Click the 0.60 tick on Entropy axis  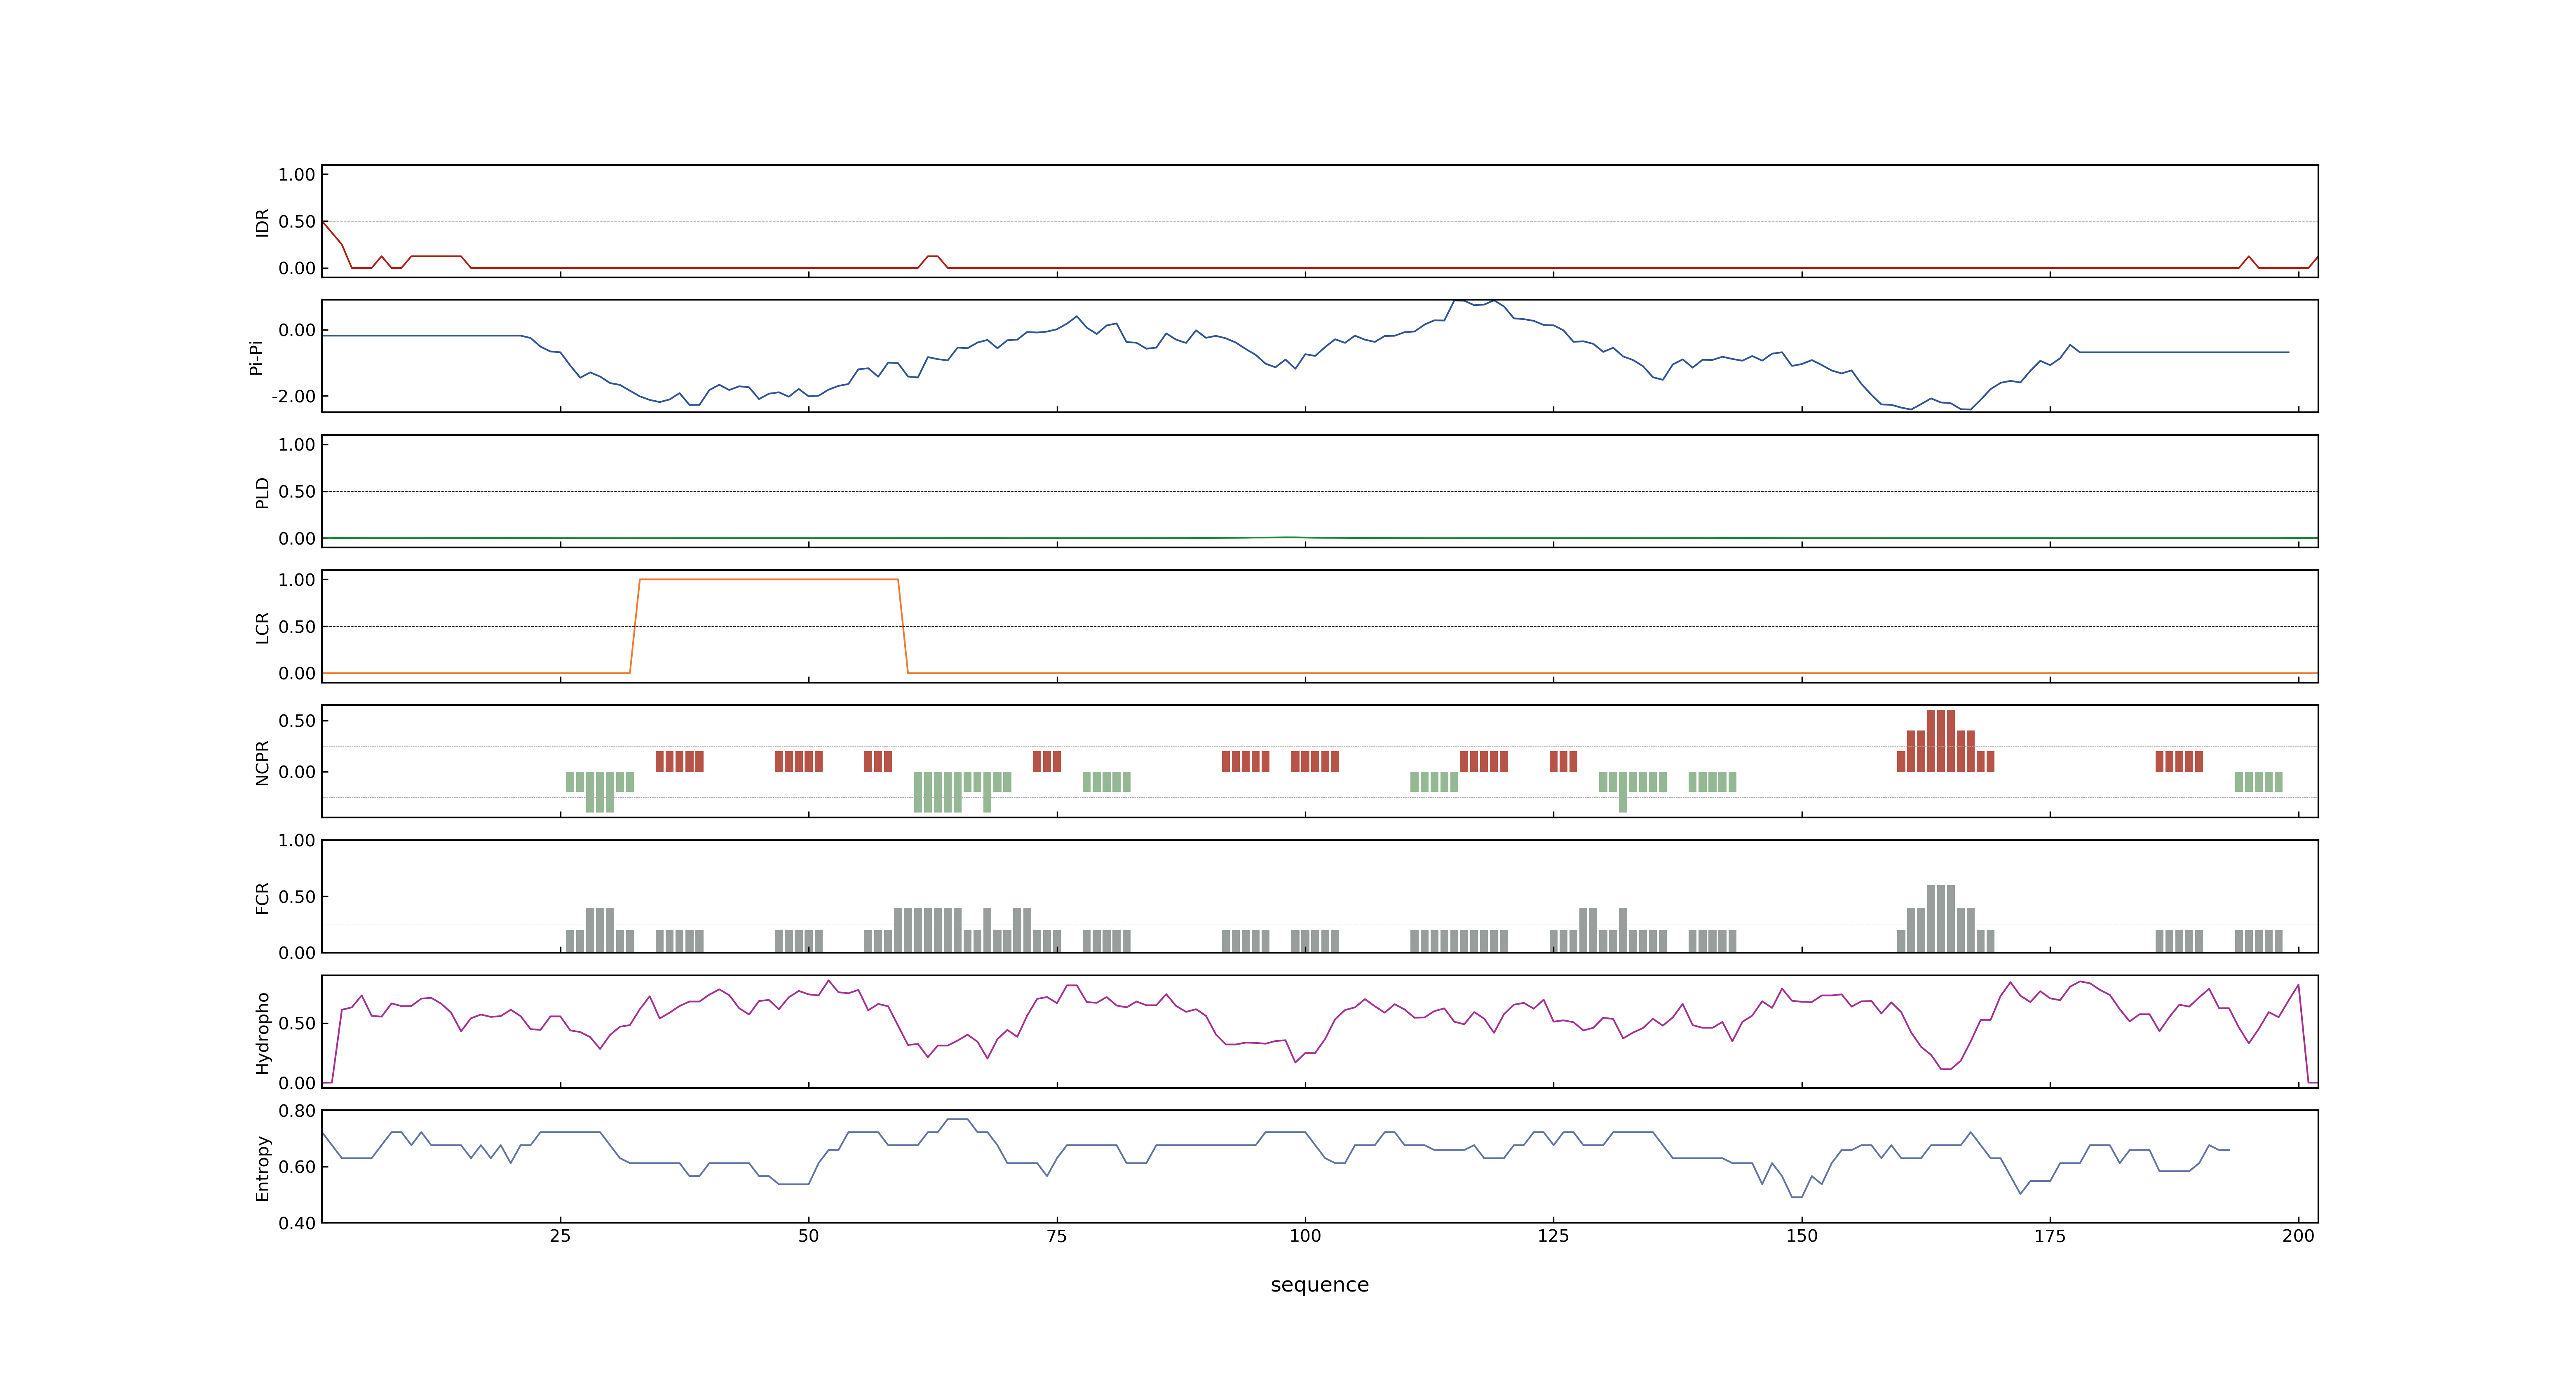point(297,1167)
